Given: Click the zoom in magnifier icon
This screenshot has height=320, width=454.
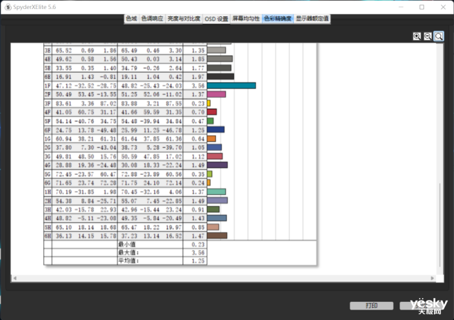Looking at the screenshot, I should click(417, 36).
